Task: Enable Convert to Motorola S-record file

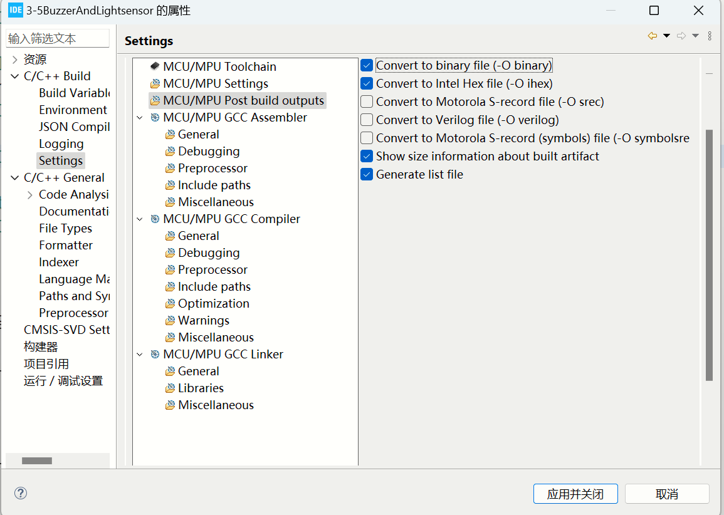Action: 367,101
